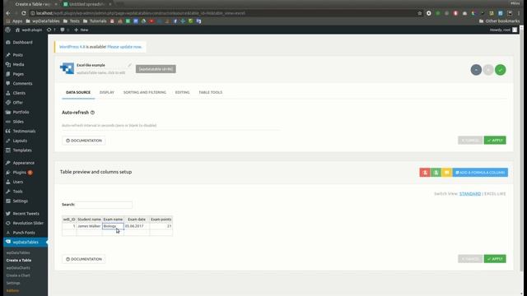Click the green round checkmark save button
The width and height of the screenshot is (527, 296).
[500, 70]
